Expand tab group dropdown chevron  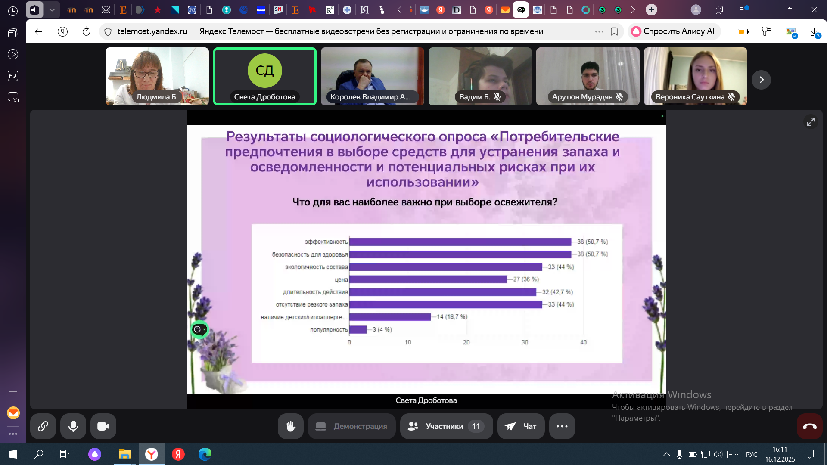click(x=52, y=9)
